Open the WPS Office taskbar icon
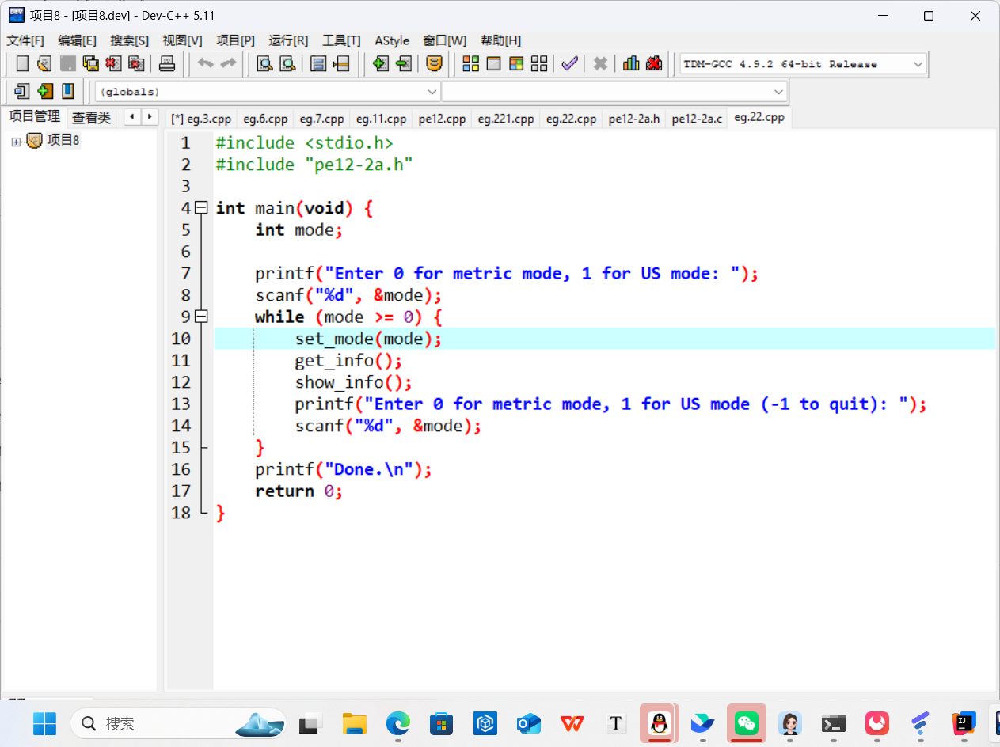This screenshot has height=747, width=1000. point(572,723)
